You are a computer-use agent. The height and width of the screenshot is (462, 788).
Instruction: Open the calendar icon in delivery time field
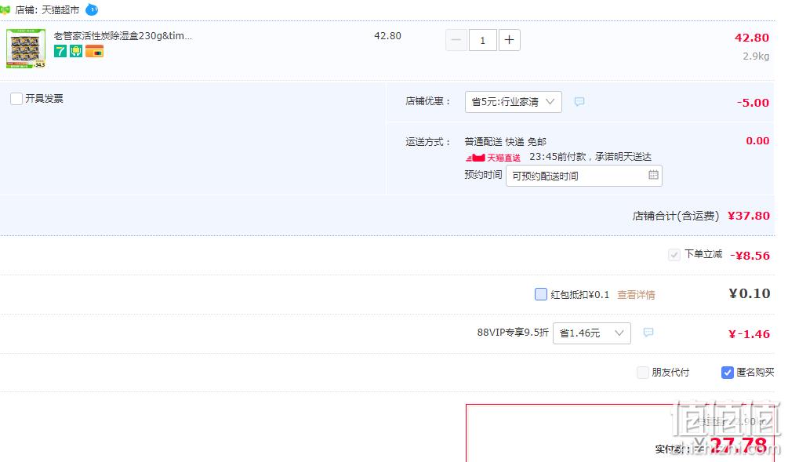click(x=653, y=175)
